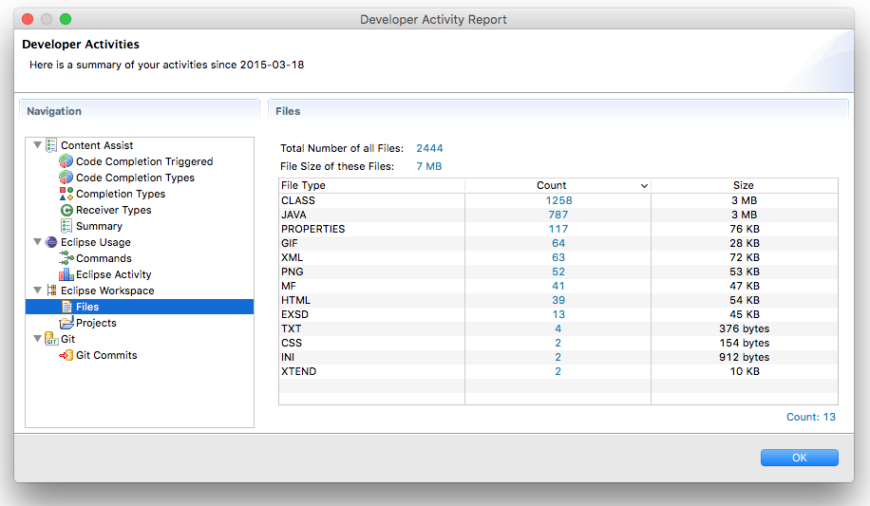Viewport: 870px width, 506px height.
Task: Select Code Completion Types in navigation
Action: 135,178
